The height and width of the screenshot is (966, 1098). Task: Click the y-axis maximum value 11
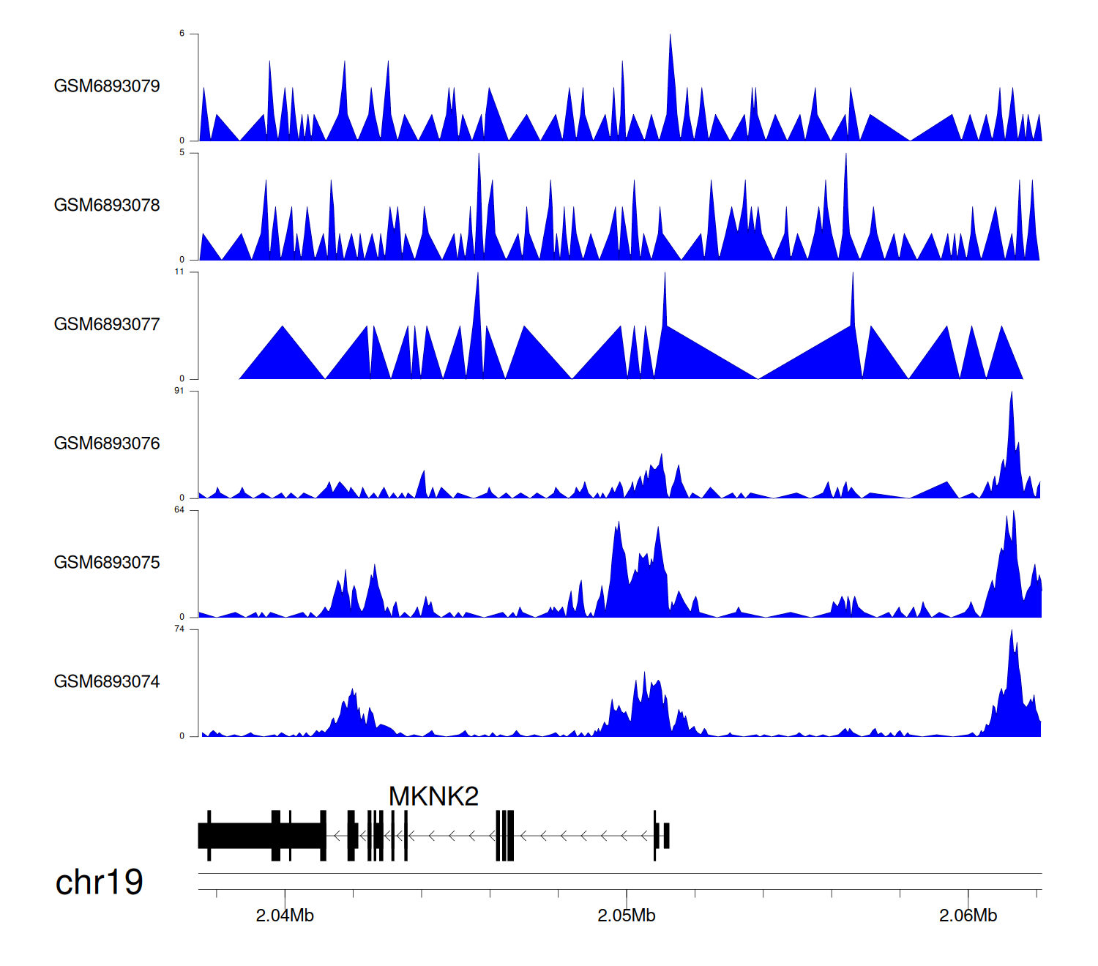pos(179,272)
